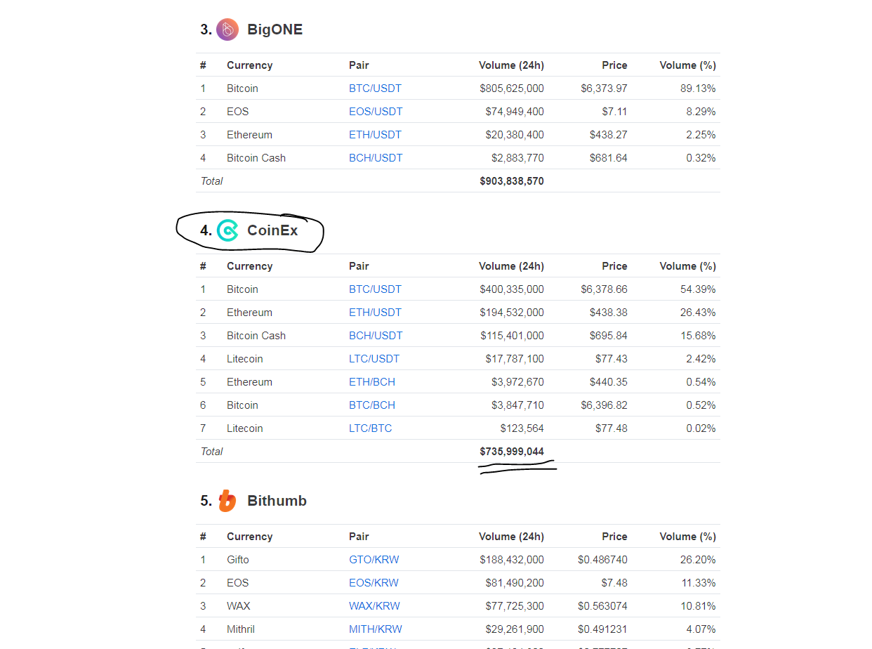
Task: Open the CoinEx exchange name heading
Action: [272, 230]
